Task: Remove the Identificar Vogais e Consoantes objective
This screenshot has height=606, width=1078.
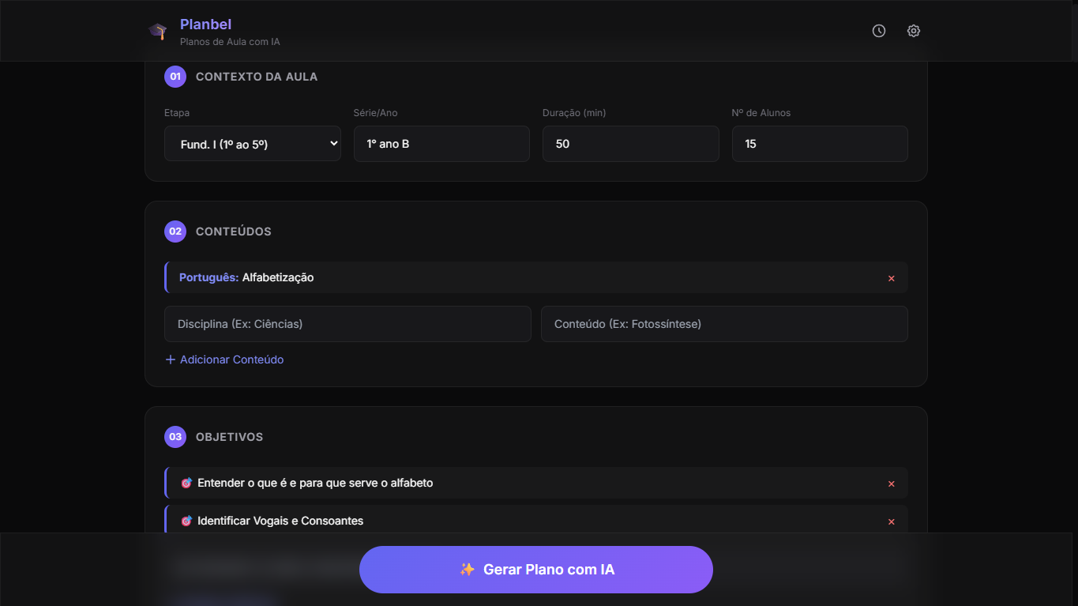Action: pyautogui.click(x=891, y=521)
